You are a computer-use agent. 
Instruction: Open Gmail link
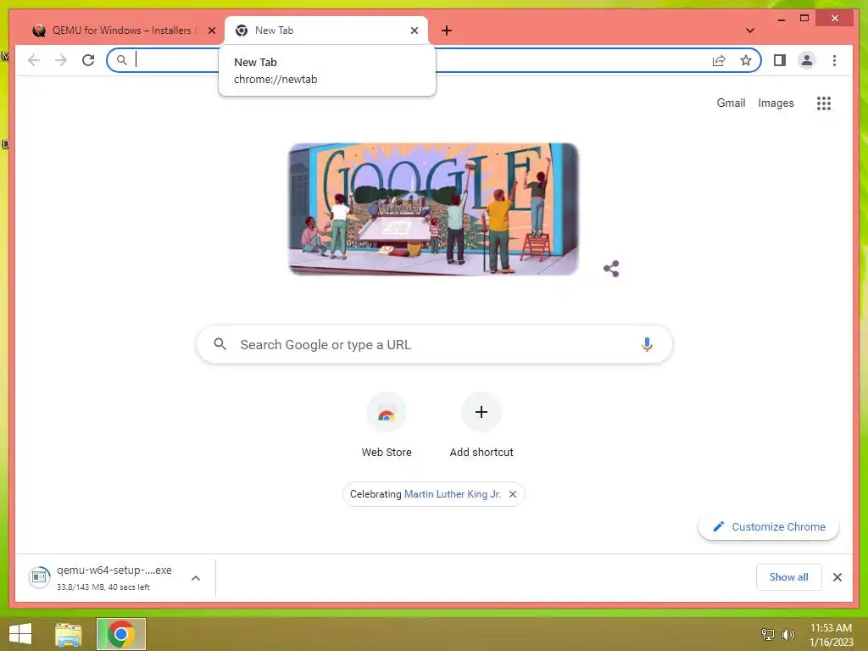pos(731,103)
